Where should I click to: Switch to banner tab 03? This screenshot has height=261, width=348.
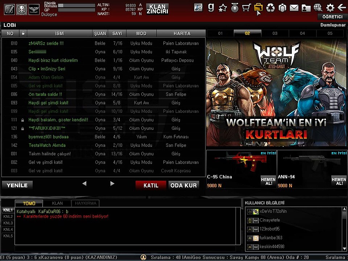[275, 33]
